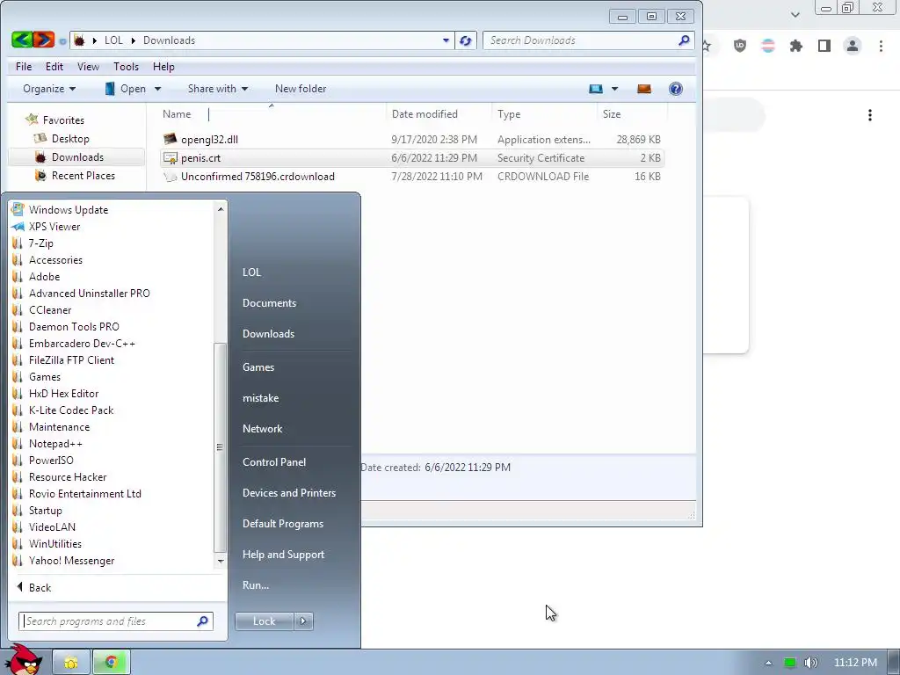Click scroll-down arrow of programs list
Image resolution: width=900 pixels, height=675 pixels.
point(221,561)
